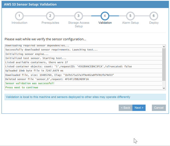Viewport: 170px width, 146px height.
Task: Click 'Downloading required sensor dependencies...' row
Action: click(83, 46)
